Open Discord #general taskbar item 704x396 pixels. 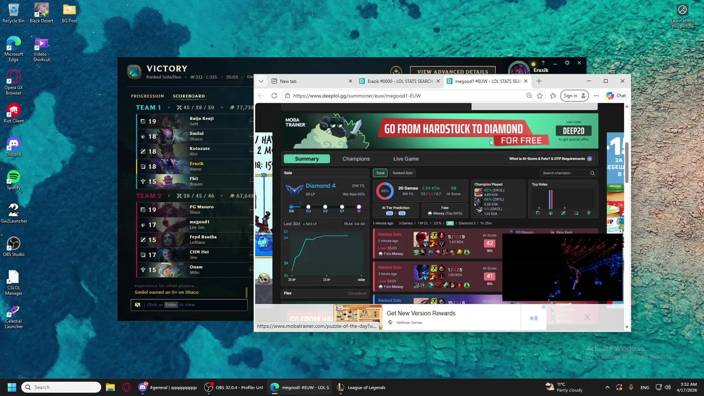point(168,387)
